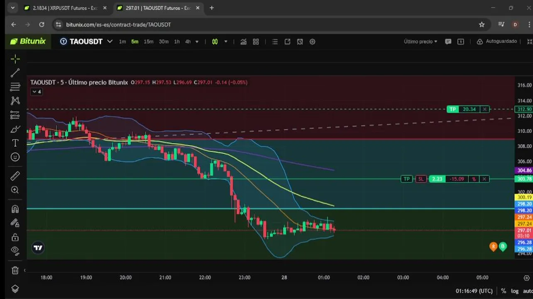Open the indicators panel icon
The image size is (533, 299).
(x=243, y=42)
